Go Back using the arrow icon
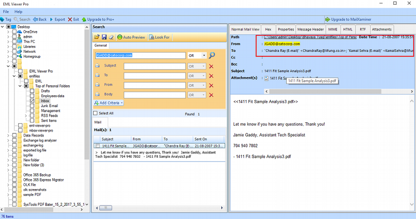Viewport: 416px width, 219px height. (x=35, y=19)
